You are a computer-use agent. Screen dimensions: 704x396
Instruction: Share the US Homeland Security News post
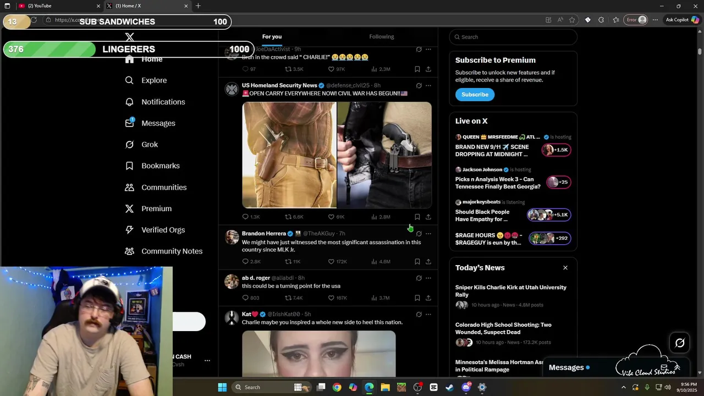click(428, 217)
